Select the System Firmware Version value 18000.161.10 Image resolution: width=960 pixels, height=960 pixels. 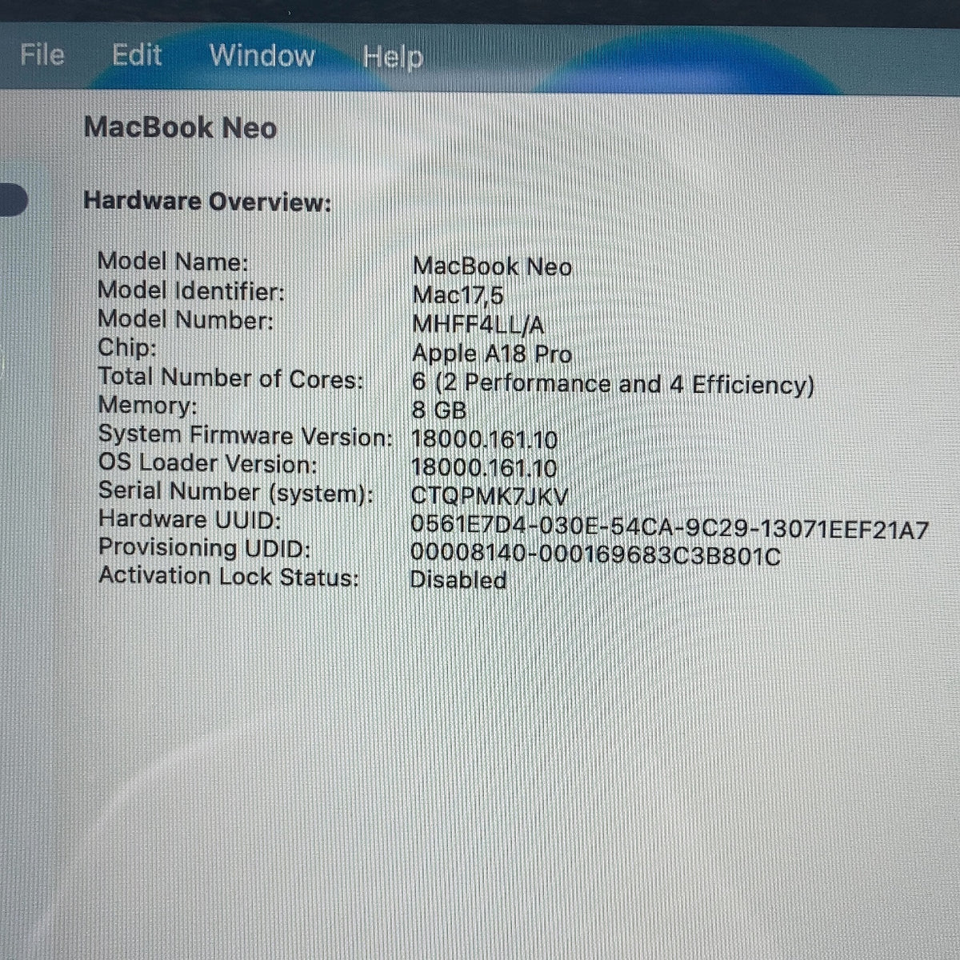484,440
